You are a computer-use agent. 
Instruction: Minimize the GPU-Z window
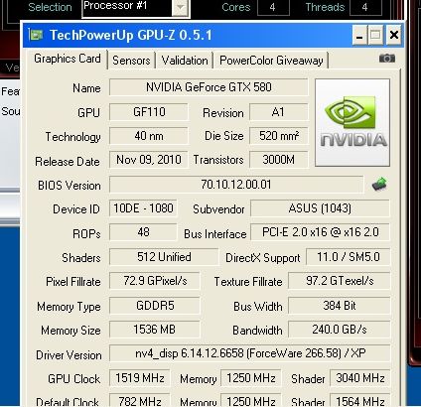click(359, 35)
